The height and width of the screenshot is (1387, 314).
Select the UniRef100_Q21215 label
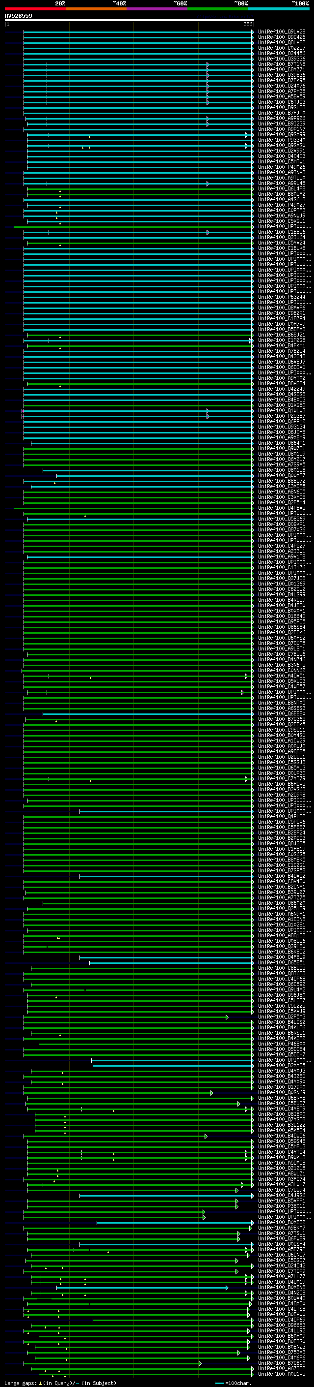coord(282,1168)
